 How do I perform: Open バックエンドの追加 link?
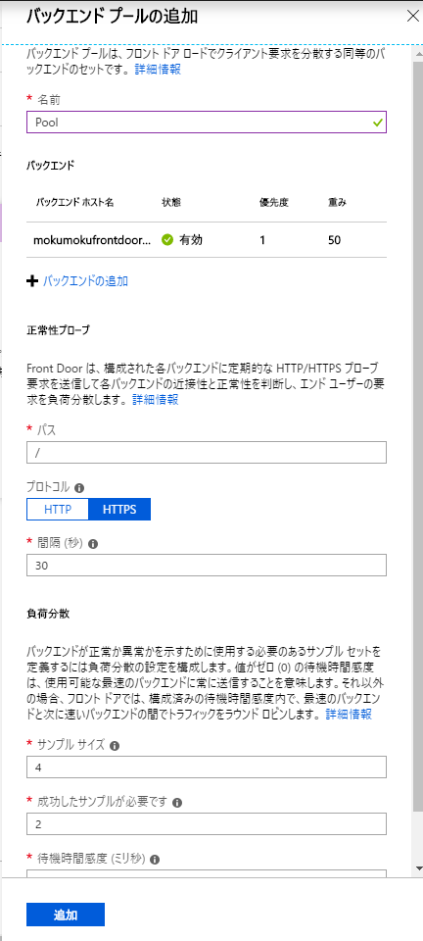click(x=85, y=281)
